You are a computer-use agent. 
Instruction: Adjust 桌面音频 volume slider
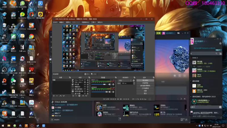point(100,92)
